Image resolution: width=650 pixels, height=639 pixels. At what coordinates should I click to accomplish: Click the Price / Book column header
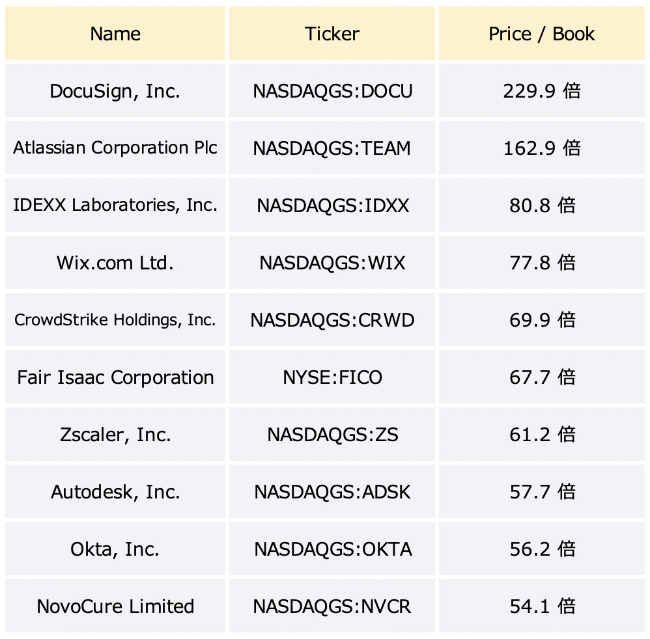click(x=541, y=34)
